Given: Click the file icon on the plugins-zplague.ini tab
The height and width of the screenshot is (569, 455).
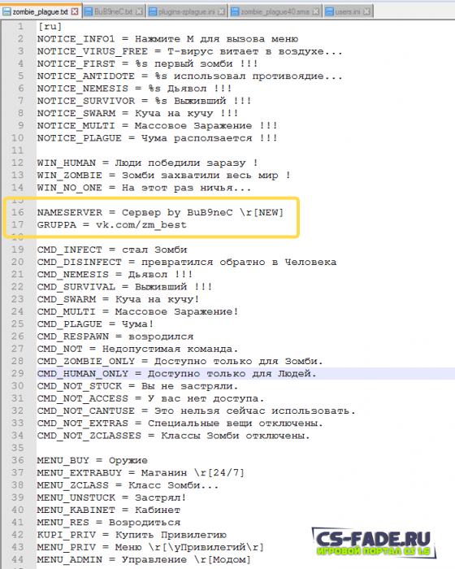Looking at the screenshot, I should 153,11.
